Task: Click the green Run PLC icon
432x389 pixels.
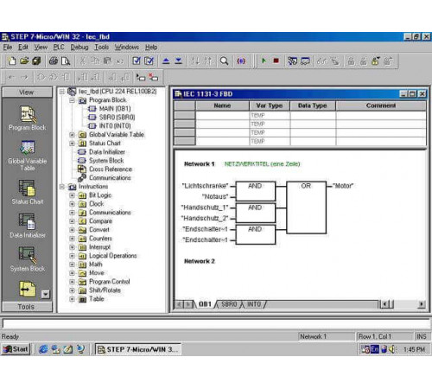Action: click(x=264, y=61)
